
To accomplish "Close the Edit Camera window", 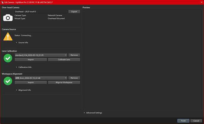I will tap(202, 2).
